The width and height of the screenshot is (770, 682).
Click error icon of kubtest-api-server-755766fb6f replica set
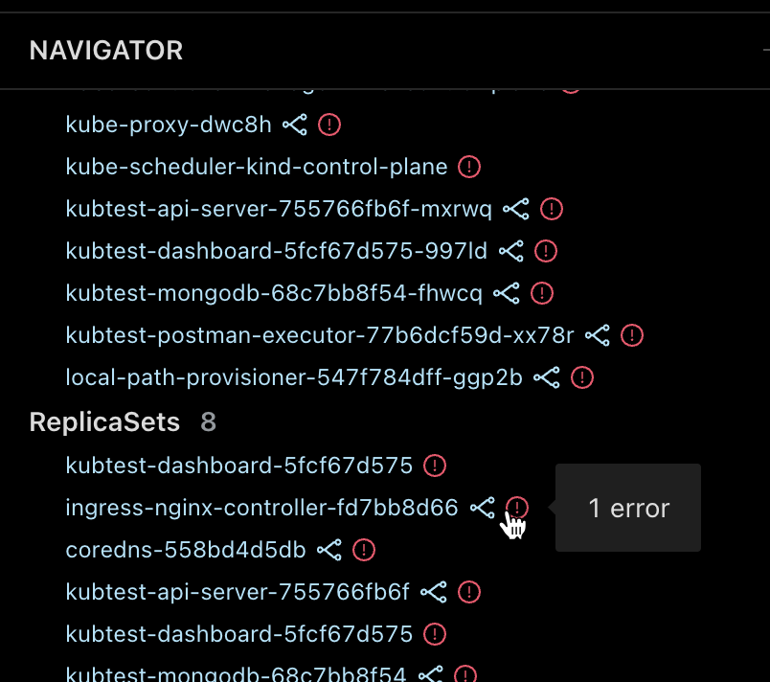pos(469,592)
